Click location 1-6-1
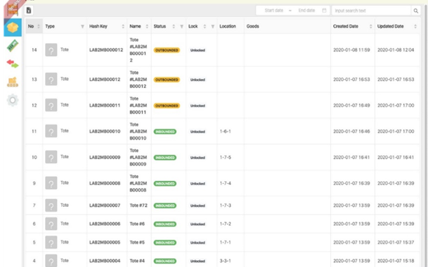The height and width of the screenshot is (267, 428). click(225, 131)
